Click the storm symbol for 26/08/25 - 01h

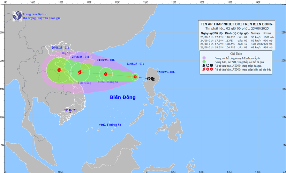pyautogui.click(x=58, y=70)
